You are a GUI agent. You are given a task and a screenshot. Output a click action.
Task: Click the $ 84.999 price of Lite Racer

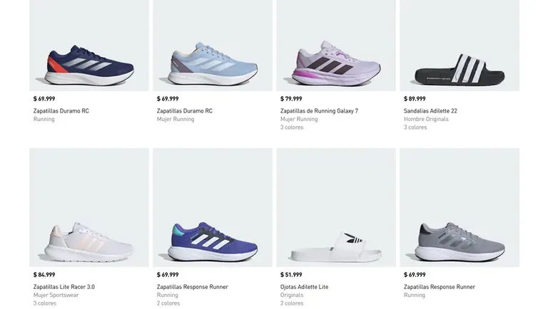(44, 275)
